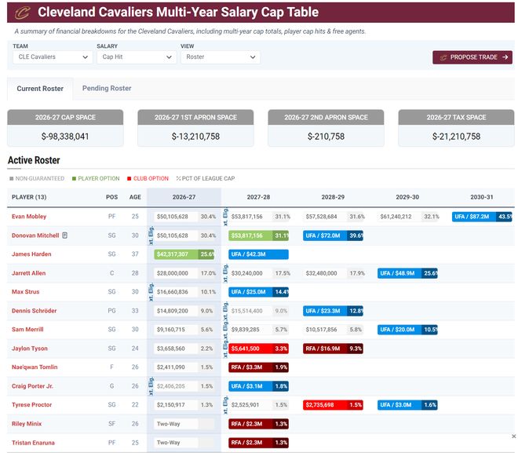Click the arrow on Propose Trade button
The width and height of the screenshot is (518, 453).
[x=505, y=57]
